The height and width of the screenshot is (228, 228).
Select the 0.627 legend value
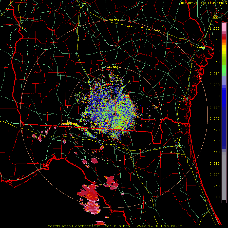click(x=215, y=107)
